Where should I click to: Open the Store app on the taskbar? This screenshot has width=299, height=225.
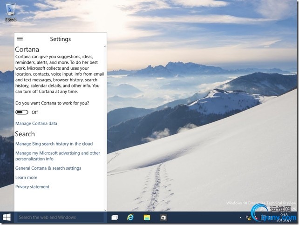163,217
